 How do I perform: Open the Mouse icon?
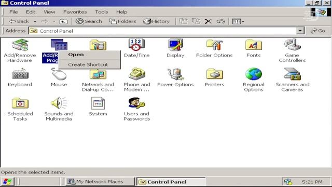tap(59, 74)
